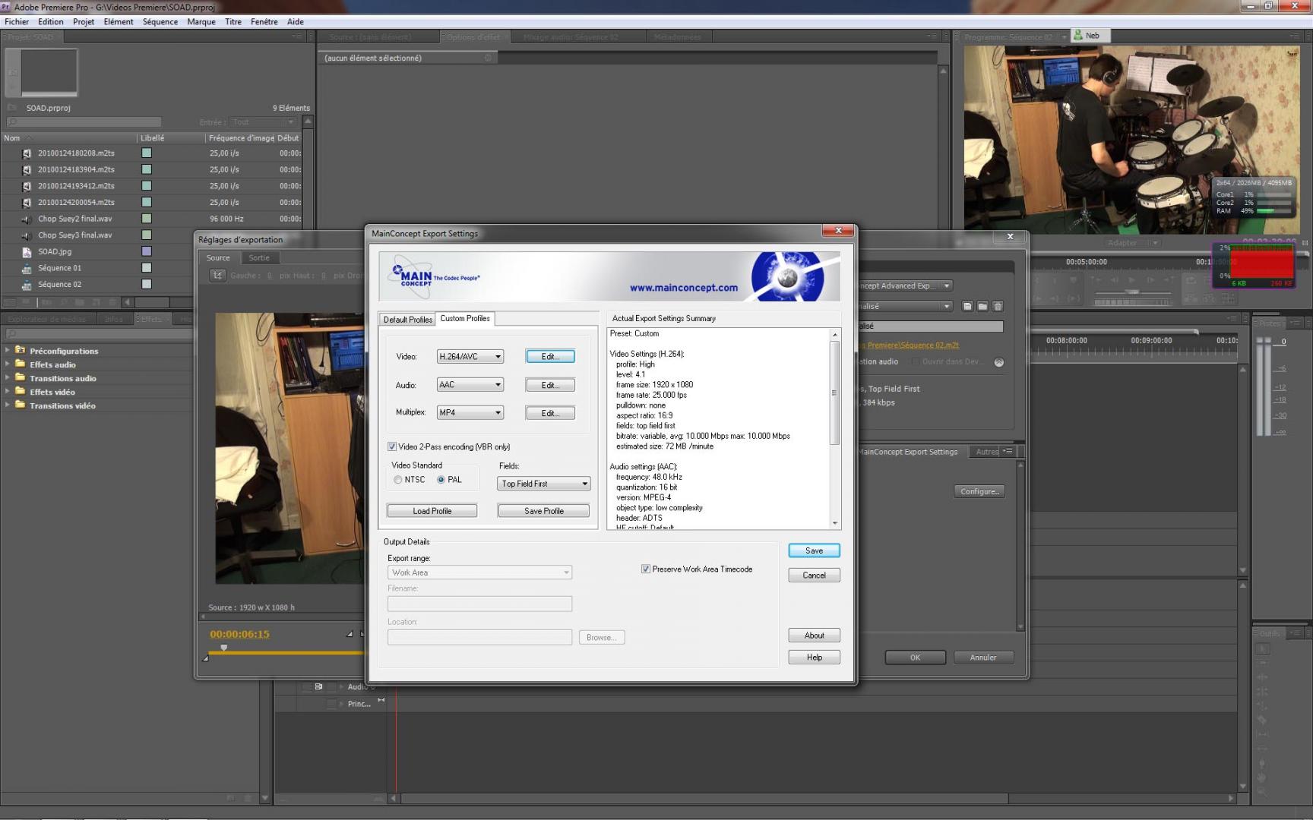
Task: Open the Séquence menu
Action: tap(160, 21)
